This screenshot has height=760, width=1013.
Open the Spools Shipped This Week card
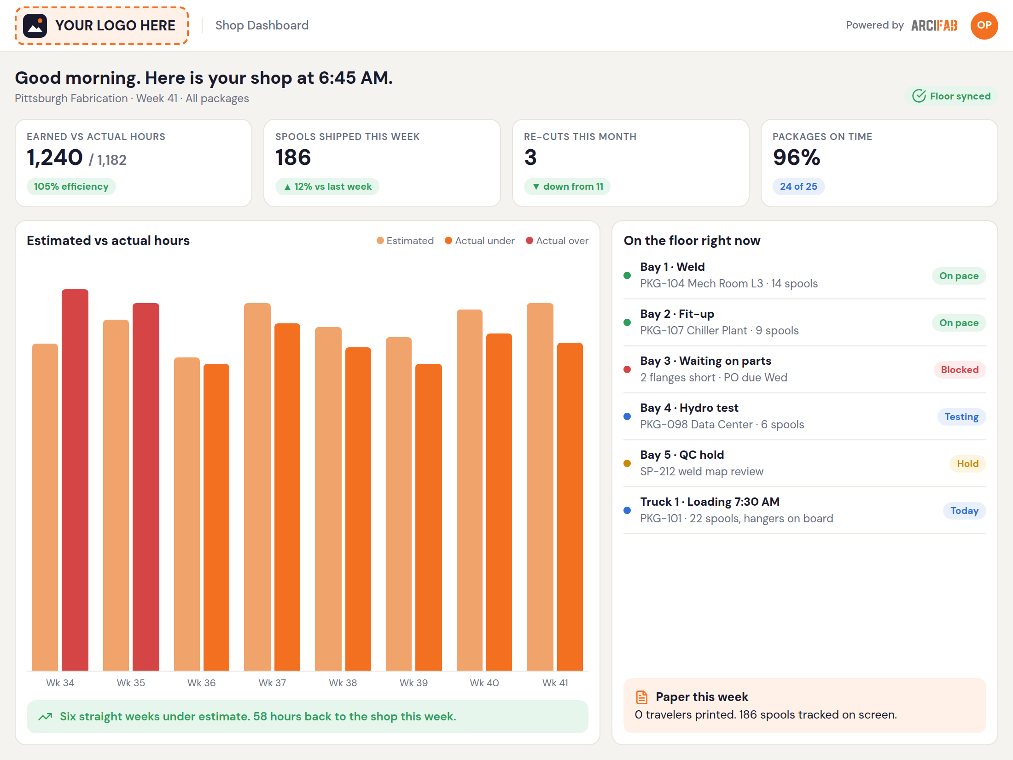click(382, 163)
